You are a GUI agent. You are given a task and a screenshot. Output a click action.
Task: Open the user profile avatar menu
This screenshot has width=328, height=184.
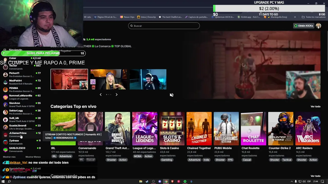318,26
